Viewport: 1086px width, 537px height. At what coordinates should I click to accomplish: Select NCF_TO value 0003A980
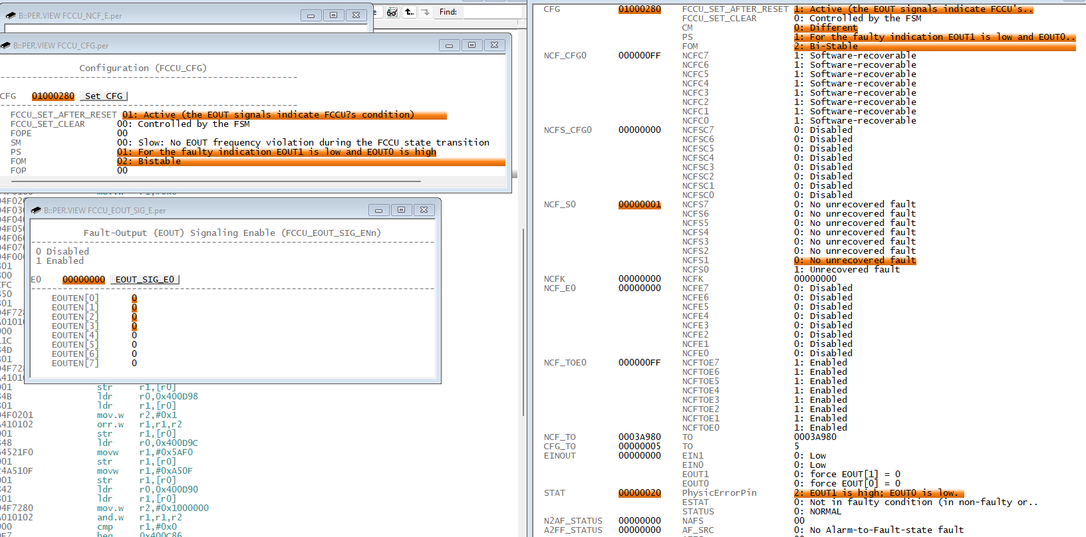[x=640, y=437]
